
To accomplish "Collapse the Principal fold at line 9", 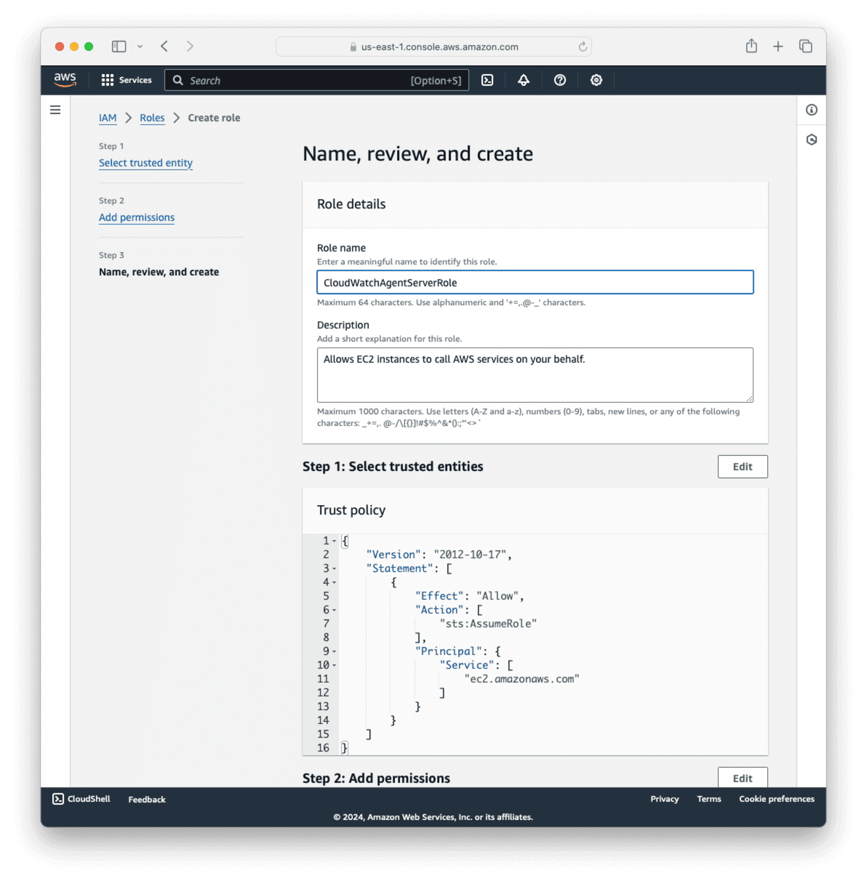I will pyautogui.click(x=334, y=651).
